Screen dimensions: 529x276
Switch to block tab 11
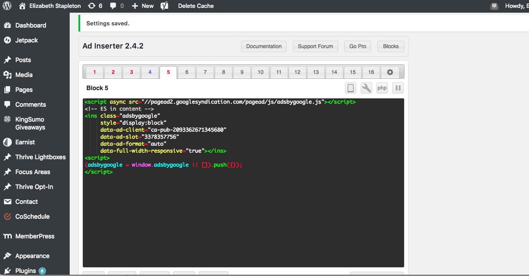point(279,72)
